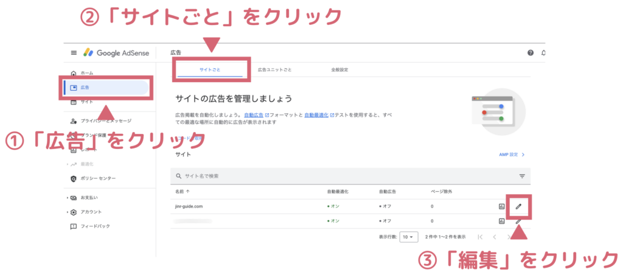Sort the table by 名前 column header
623x275 pixels.
coord(183,192)
